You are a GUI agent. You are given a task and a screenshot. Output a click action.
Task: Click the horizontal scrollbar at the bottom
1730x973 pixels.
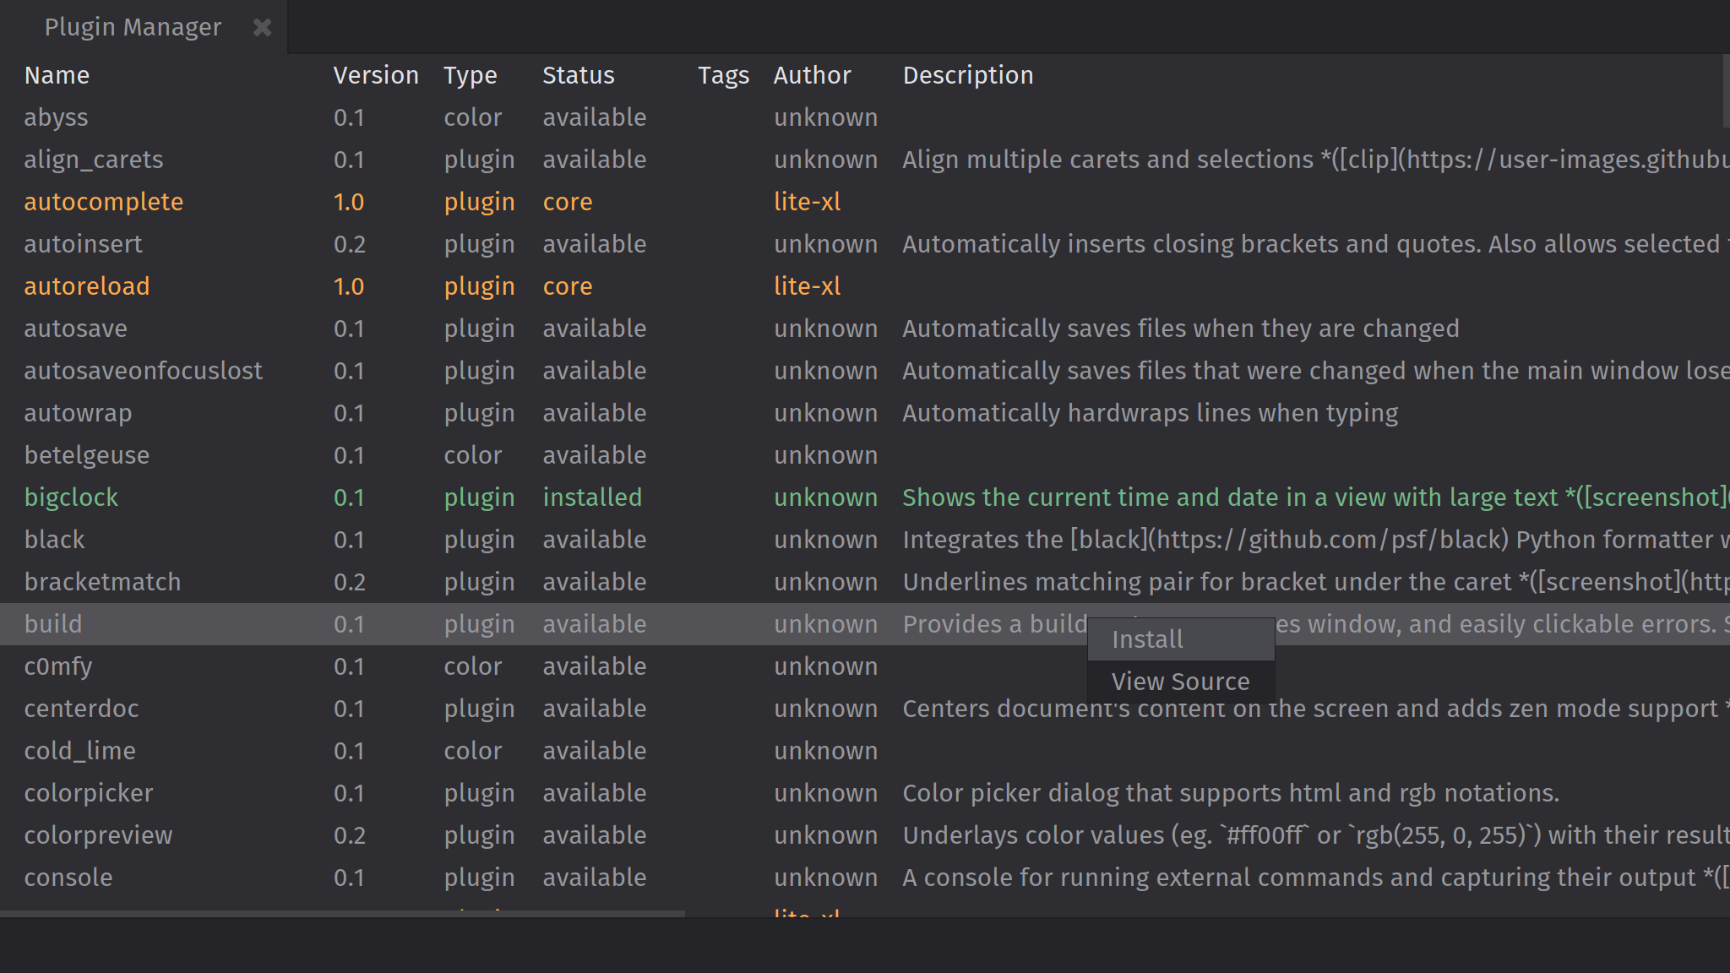point(342,914)
